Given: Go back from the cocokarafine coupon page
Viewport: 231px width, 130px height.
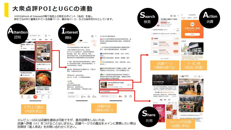Looking at the screenshot, I should (182, 15).
